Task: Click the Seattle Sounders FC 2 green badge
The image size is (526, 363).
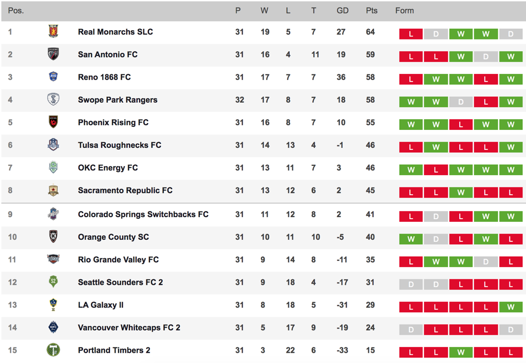Action: pyautogui.click(x=53, y=281)
